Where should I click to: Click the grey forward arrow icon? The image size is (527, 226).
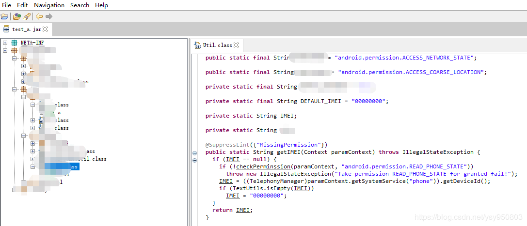pyautogui.click(x=49, y=16)
